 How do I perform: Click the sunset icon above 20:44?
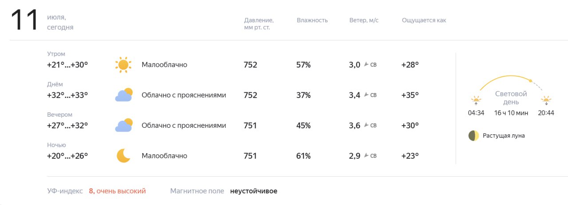coord(546,100)
